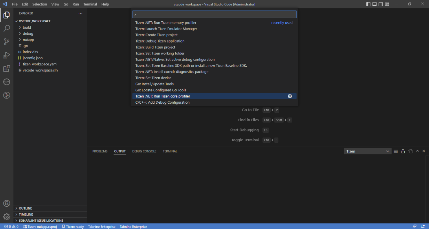
Task: Open the Source Control panel
Action: point(7,41)
